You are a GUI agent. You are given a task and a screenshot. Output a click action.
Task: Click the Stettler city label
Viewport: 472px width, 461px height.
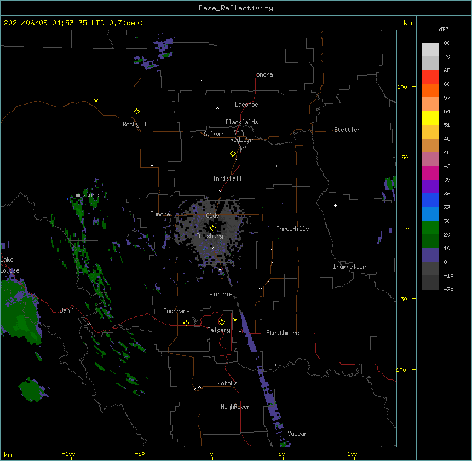click(347, 130)
